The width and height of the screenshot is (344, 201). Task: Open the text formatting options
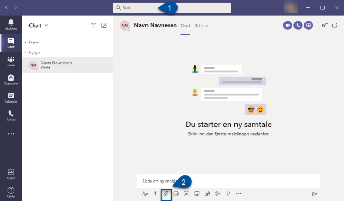tap(145, 194)
